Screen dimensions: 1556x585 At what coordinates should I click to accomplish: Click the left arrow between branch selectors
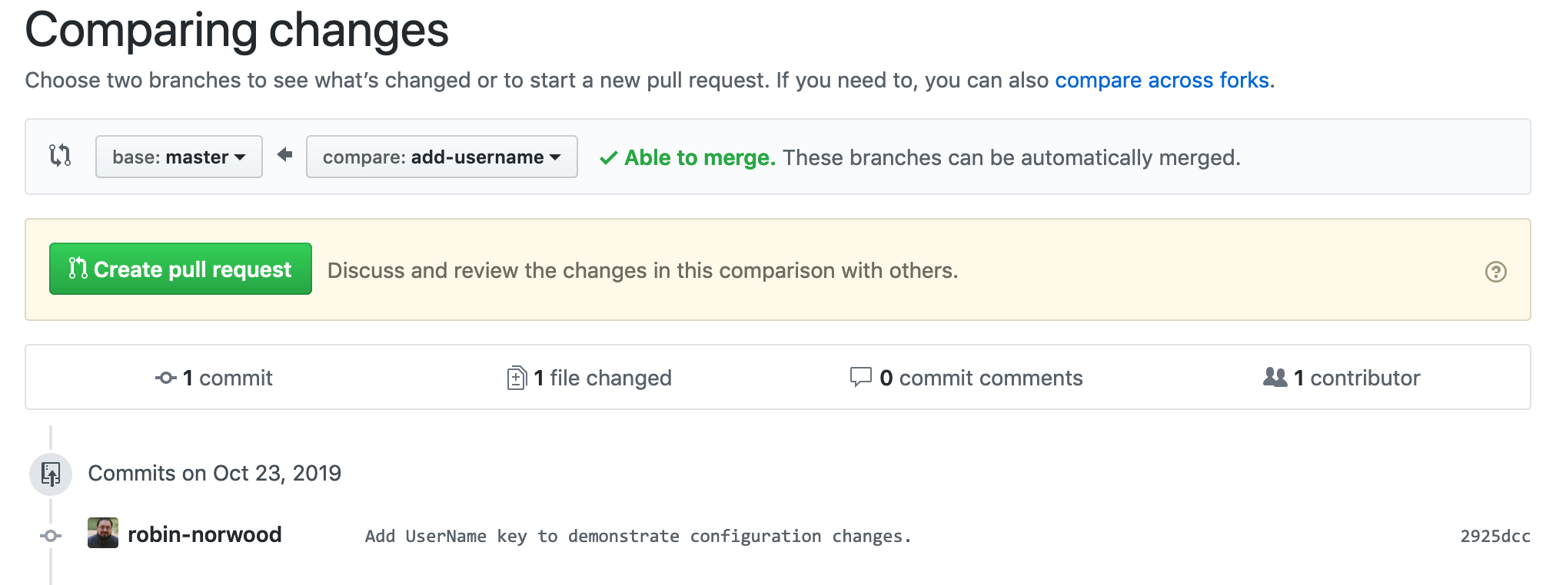pyautogui.click(x=285, y=155)
